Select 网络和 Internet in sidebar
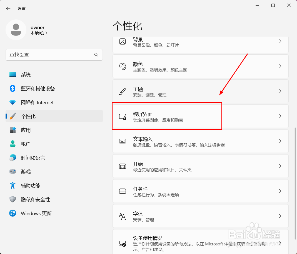This screenshot has width=297, height=254. point(37,102)
